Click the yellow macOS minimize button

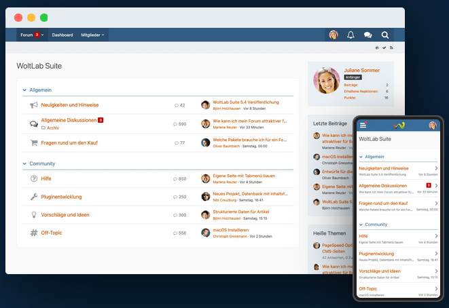pos(31,18)
